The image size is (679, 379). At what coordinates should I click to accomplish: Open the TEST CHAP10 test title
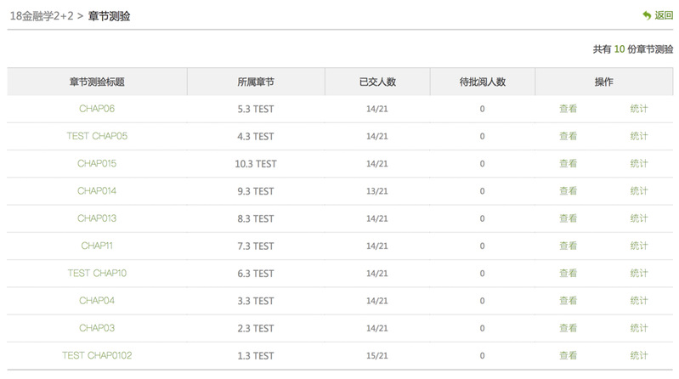pyautogui.click(x=97, y=273)
